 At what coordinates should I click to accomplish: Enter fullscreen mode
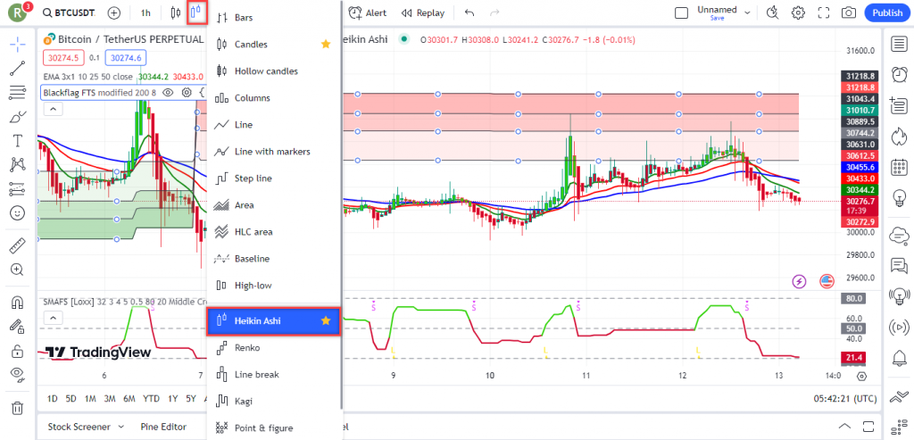click(823, 12)
